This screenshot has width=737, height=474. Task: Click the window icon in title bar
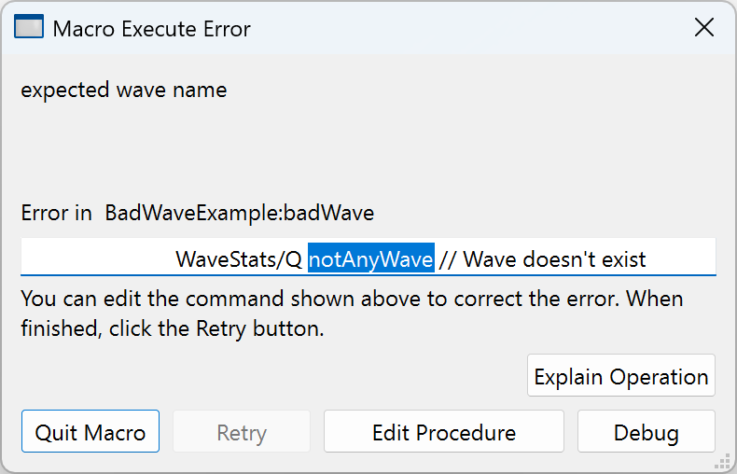(x=29, y=28)
